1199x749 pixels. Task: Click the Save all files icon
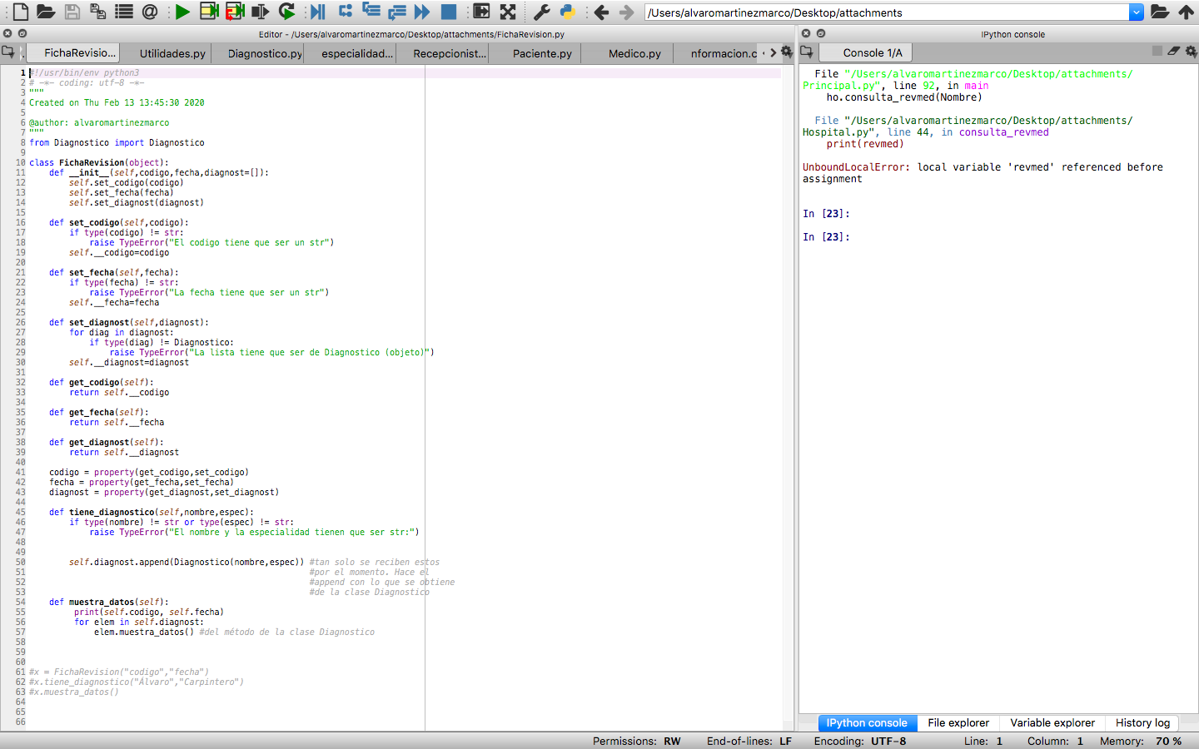98,12
